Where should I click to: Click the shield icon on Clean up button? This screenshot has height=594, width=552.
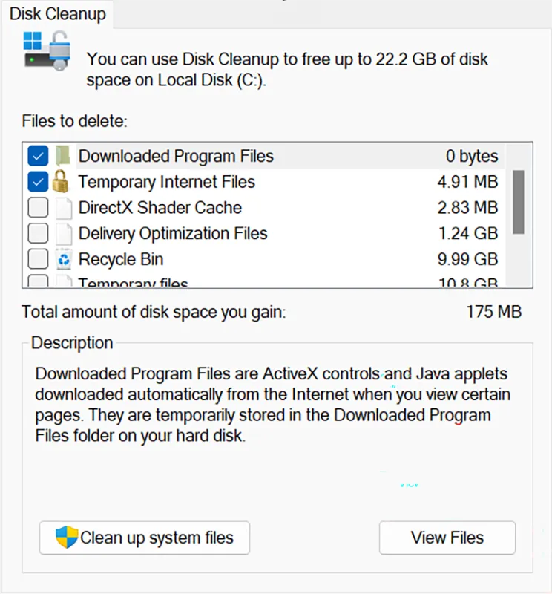67,538
